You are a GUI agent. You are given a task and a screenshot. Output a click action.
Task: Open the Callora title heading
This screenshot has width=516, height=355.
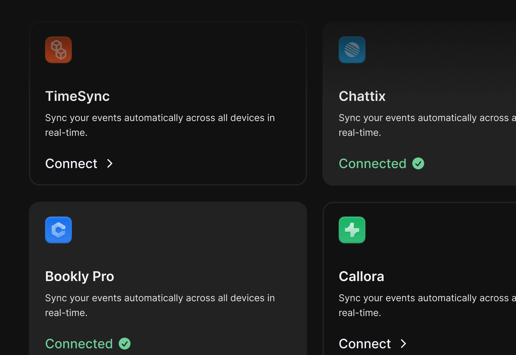[361, 276]
